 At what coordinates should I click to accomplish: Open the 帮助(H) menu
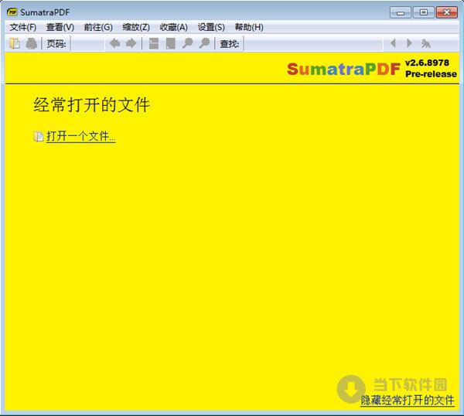click(249, 28)
